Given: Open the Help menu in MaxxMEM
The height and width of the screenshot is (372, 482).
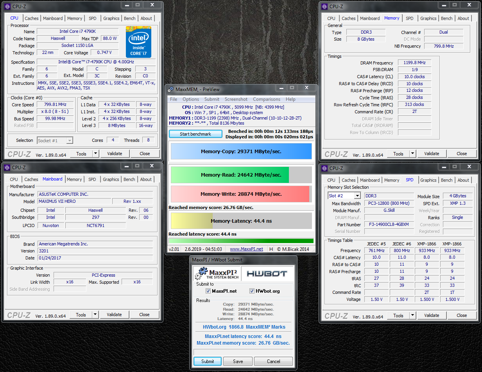Looking at the screenshot, I should (x=290, y=99).
